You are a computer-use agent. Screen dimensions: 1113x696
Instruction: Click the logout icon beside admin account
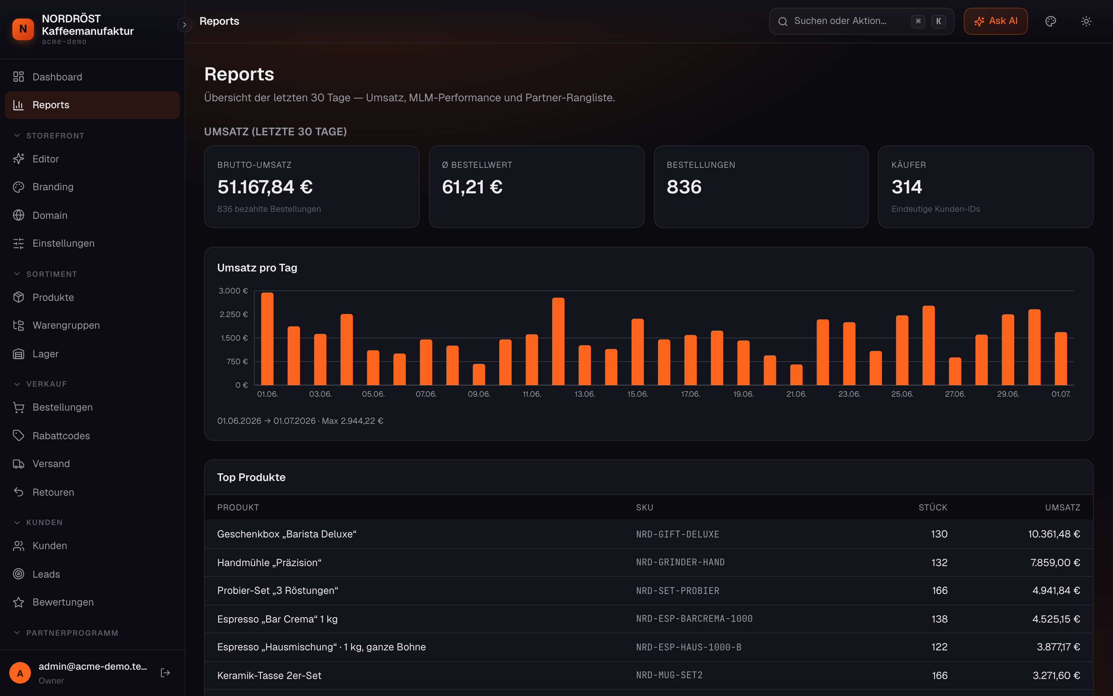[165, 673]
